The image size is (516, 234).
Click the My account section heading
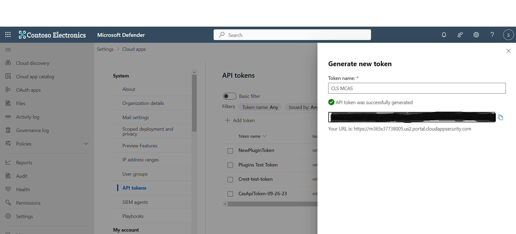(x=126, y=230)
